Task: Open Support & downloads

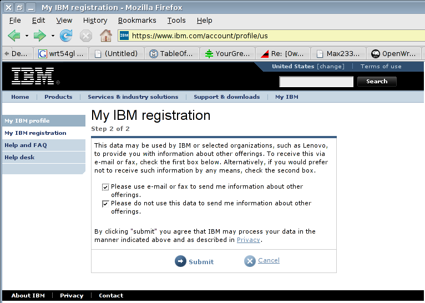Action: 226,97
